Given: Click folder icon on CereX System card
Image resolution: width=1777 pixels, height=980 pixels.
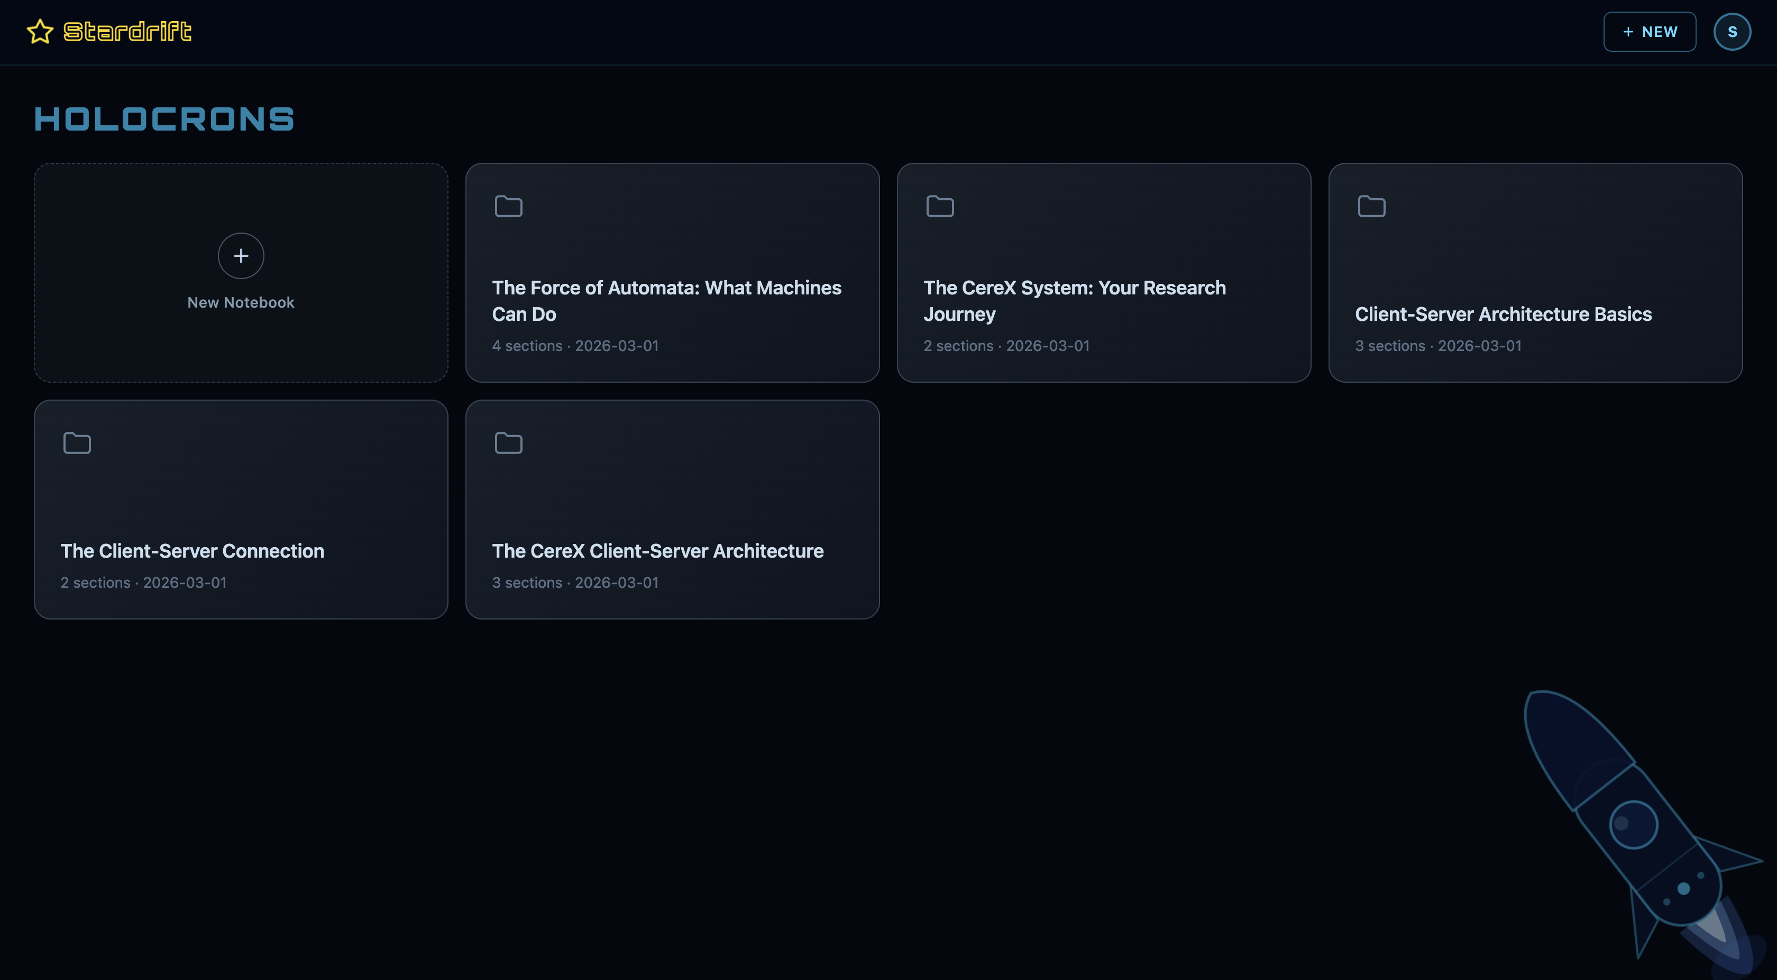Looking at the screenshot, I should (x=940, y=206).
